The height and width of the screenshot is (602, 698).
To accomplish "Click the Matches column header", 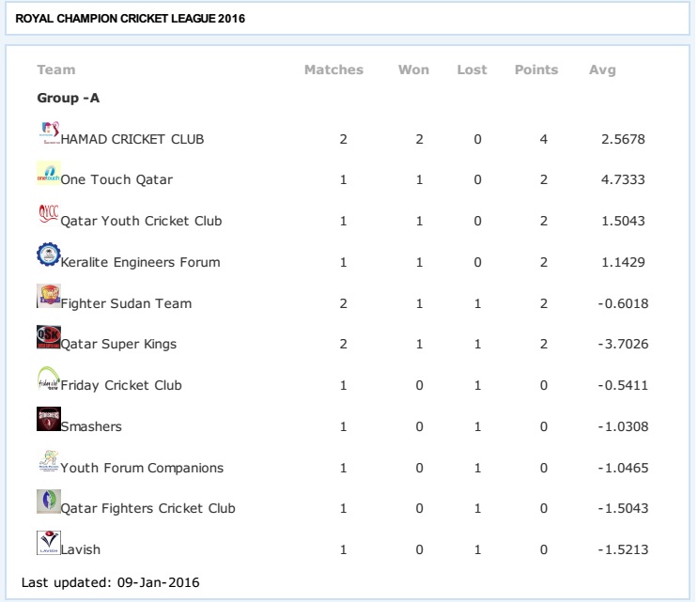I will click(333, 69).
